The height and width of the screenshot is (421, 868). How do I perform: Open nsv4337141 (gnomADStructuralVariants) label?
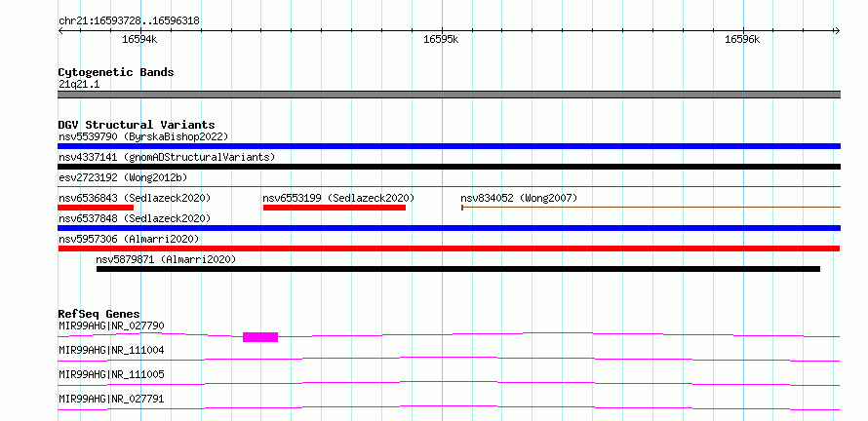(x=167, y=157)
